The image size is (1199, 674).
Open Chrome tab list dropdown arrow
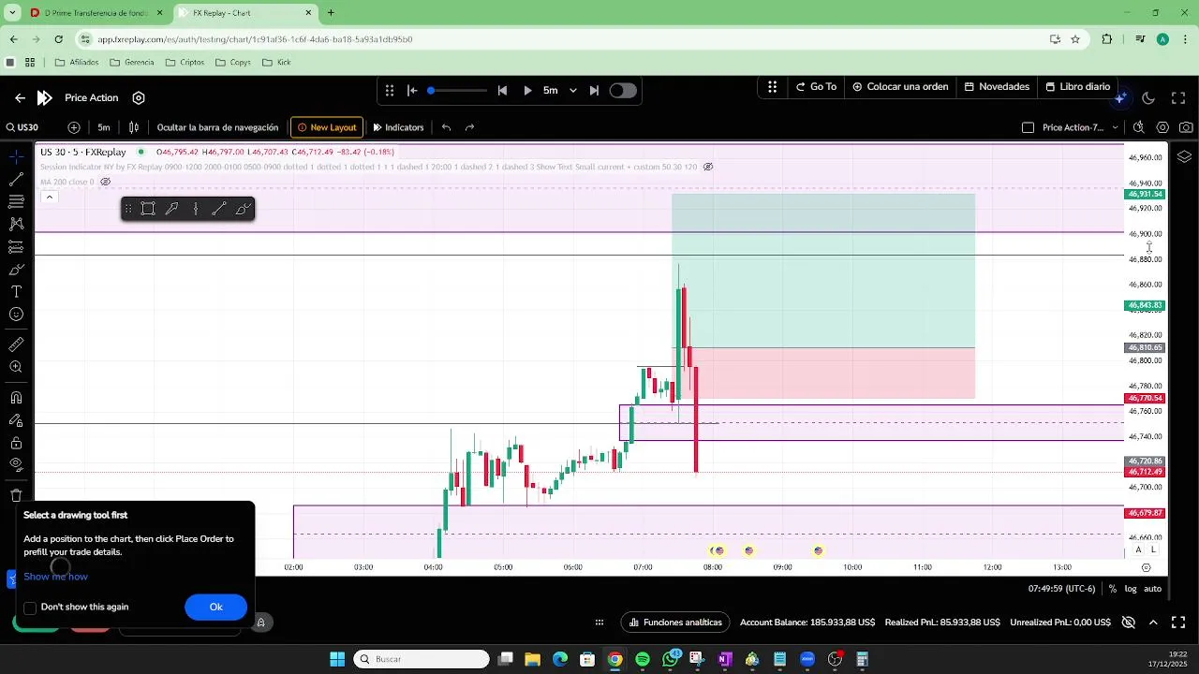[x=12, y=13]
